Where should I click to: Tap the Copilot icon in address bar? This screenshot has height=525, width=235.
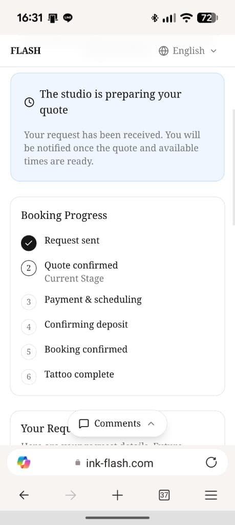click(24, 463)
